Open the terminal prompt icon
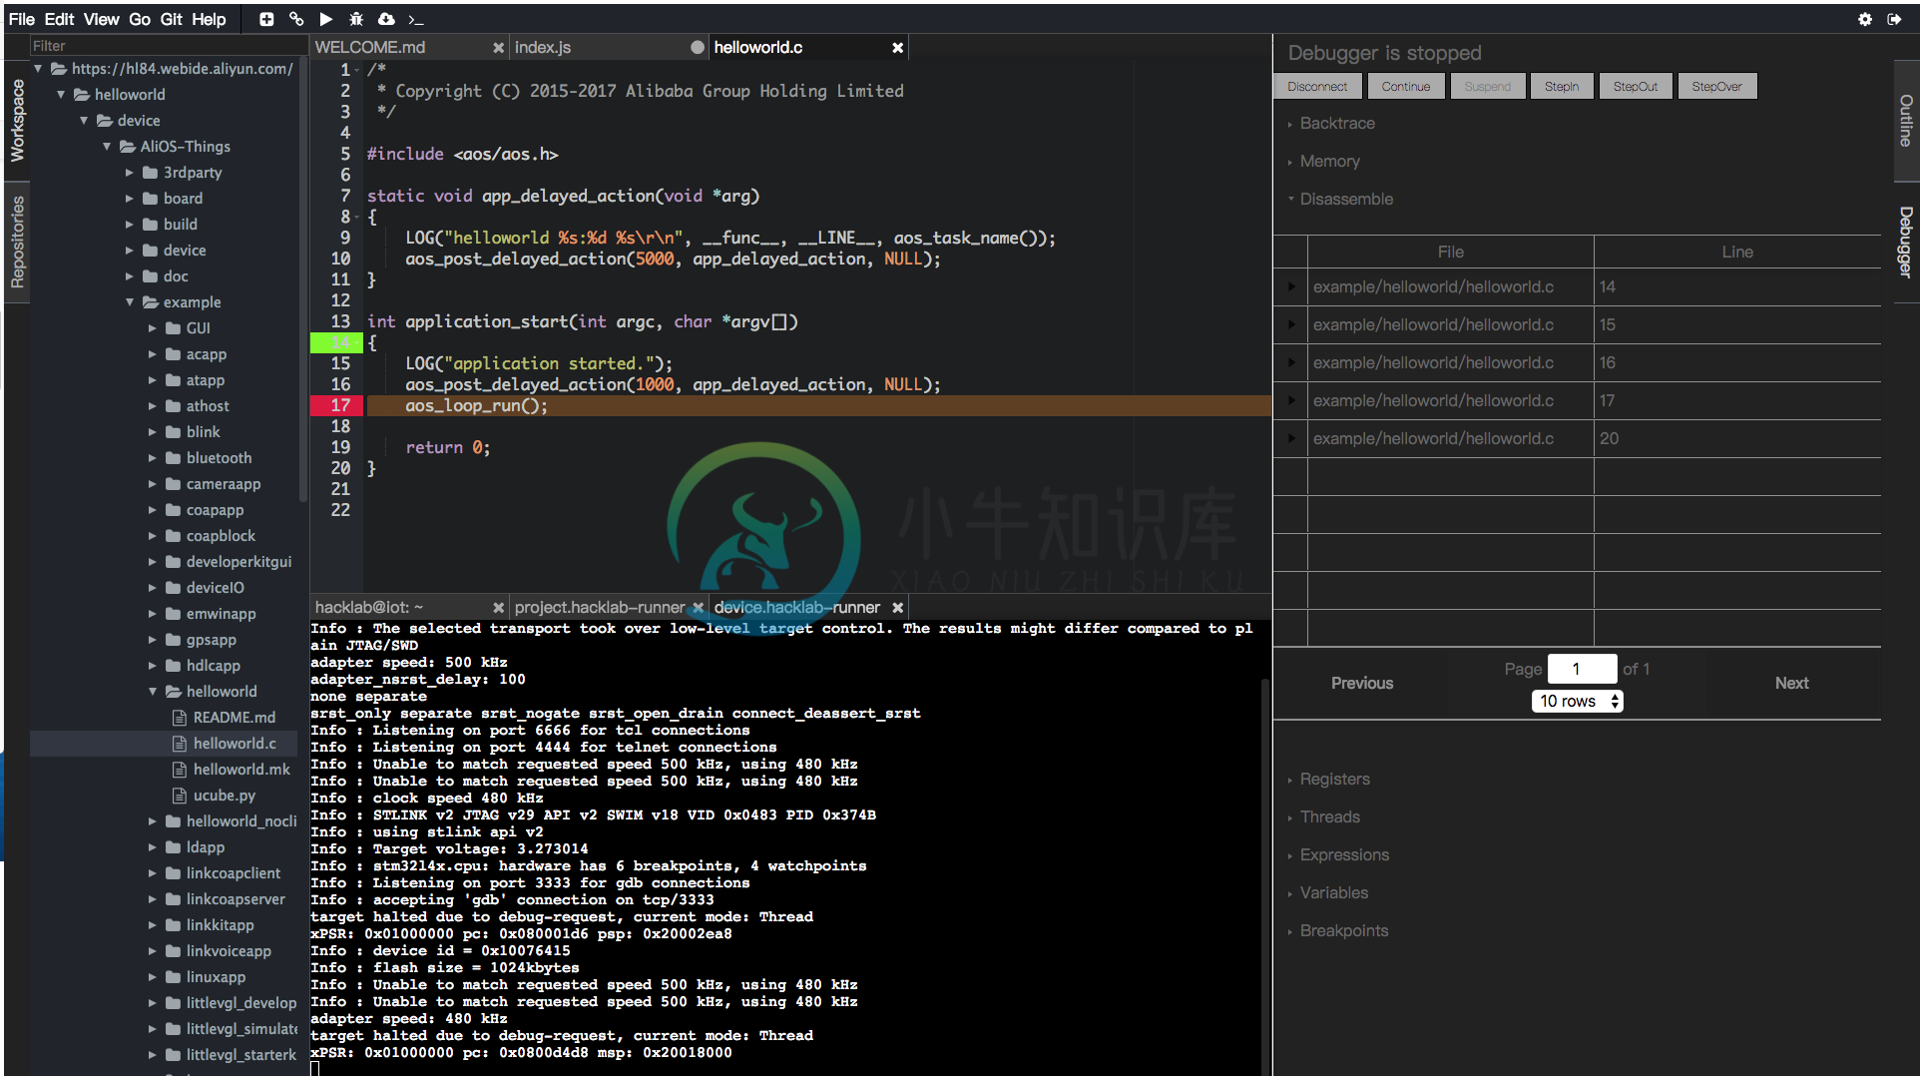The height and width of the screenshot is (1076, 1920). pyautogui.click(x=416, y=19)
